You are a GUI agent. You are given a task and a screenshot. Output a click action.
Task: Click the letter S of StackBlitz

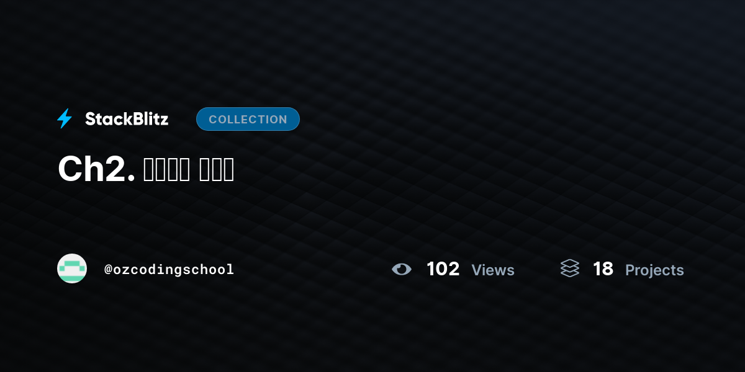pos(91,119)
